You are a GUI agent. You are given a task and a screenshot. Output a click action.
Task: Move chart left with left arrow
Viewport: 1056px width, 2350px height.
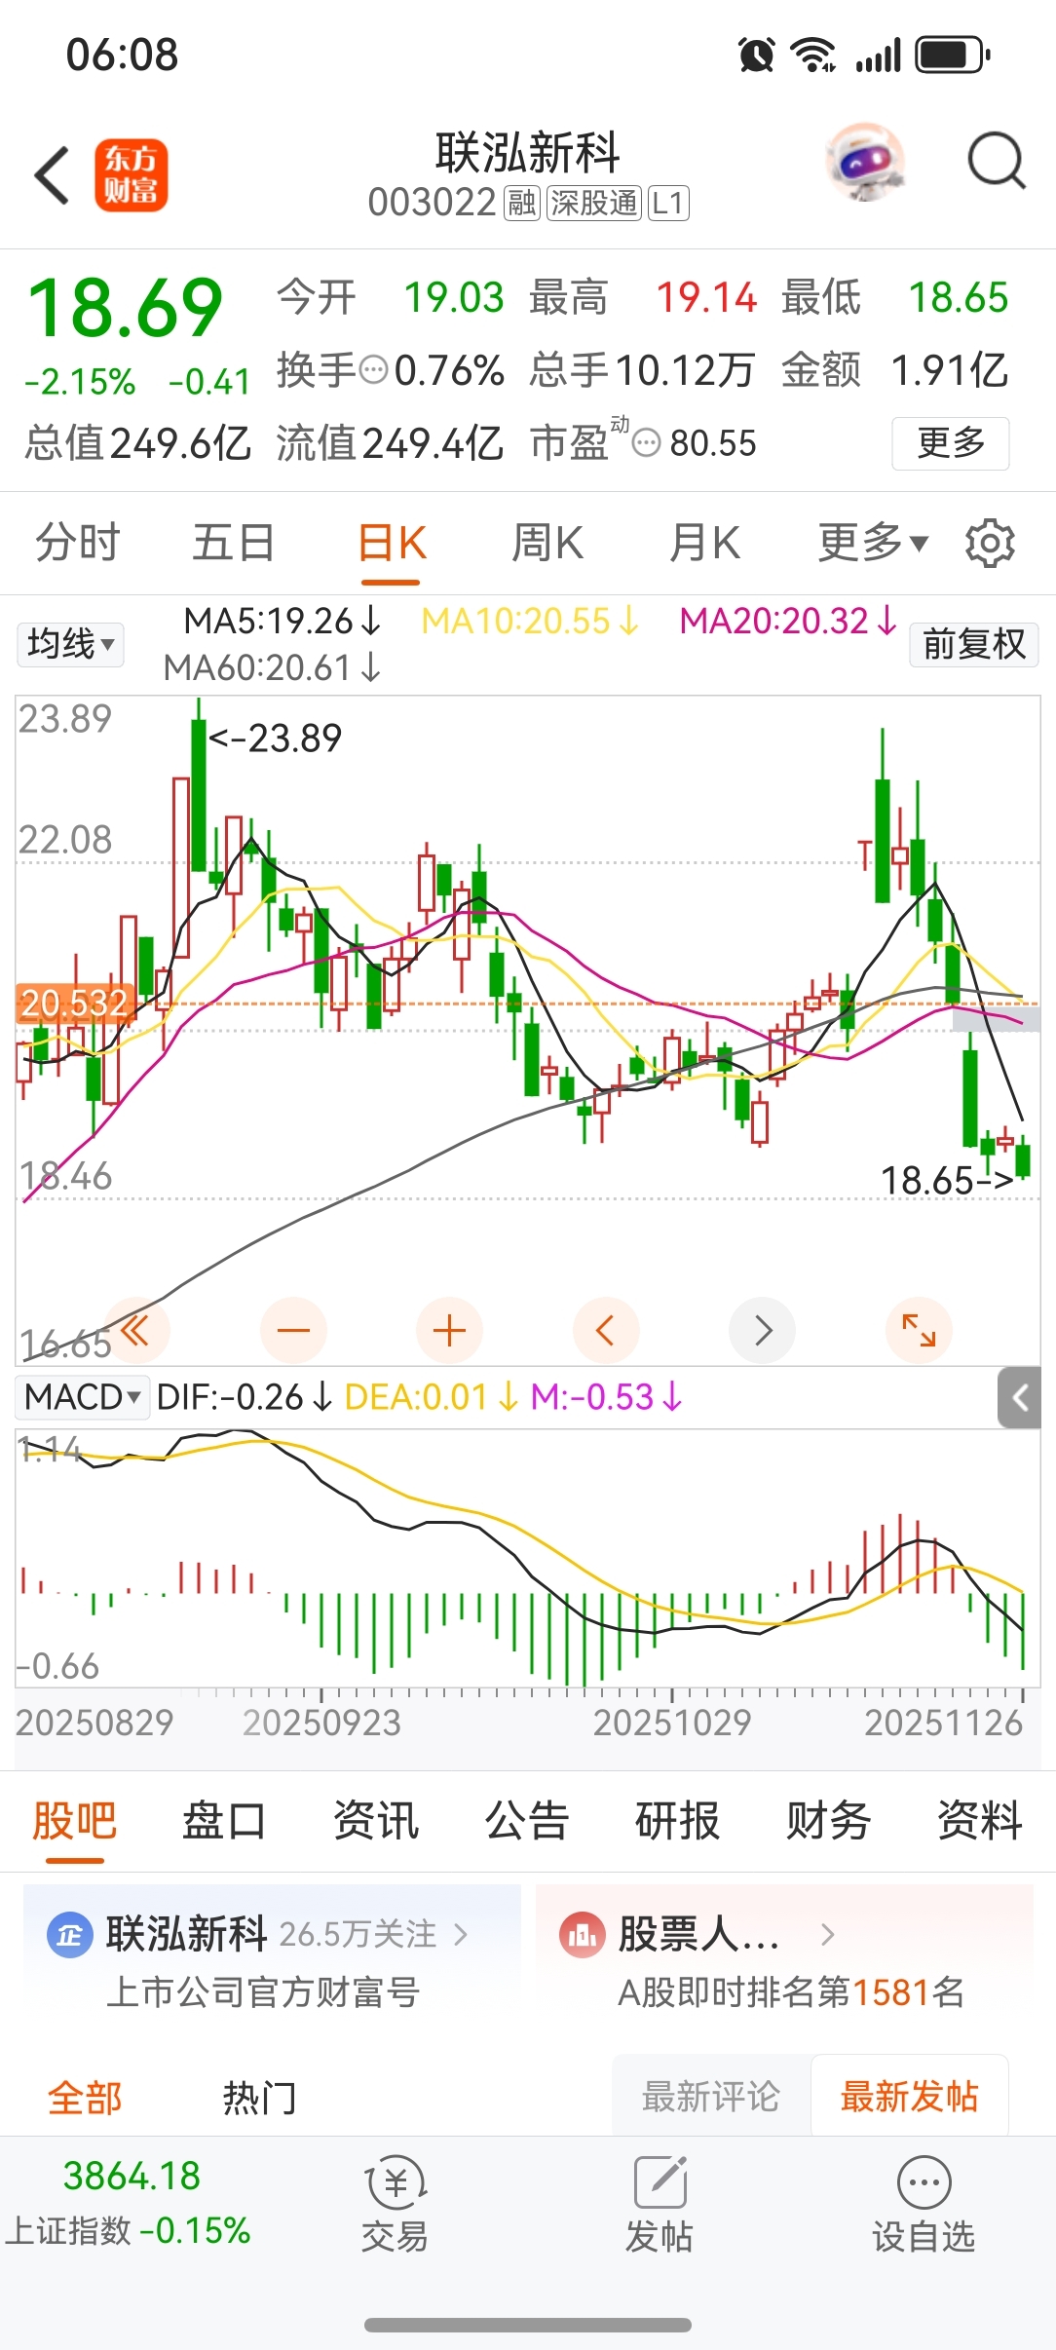606,1330
